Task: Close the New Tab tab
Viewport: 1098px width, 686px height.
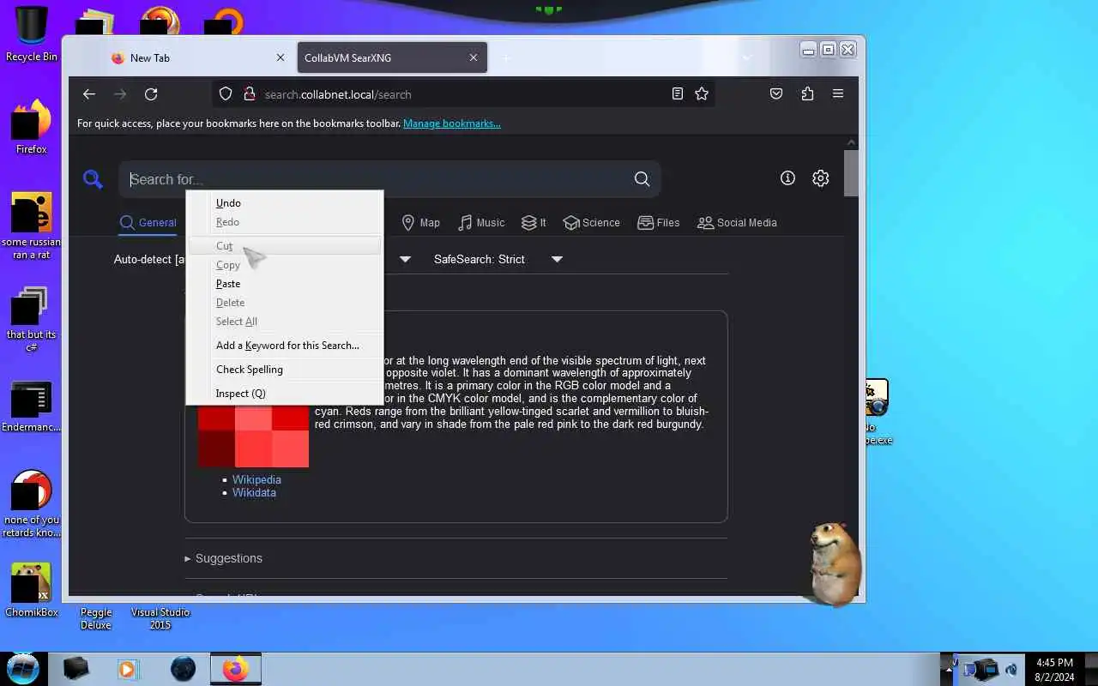Action: click(280, 57)
